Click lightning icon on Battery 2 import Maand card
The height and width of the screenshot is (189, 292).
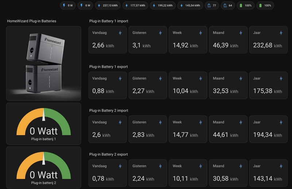241,122
